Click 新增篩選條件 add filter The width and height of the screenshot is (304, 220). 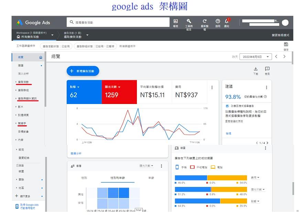point(127,46)
